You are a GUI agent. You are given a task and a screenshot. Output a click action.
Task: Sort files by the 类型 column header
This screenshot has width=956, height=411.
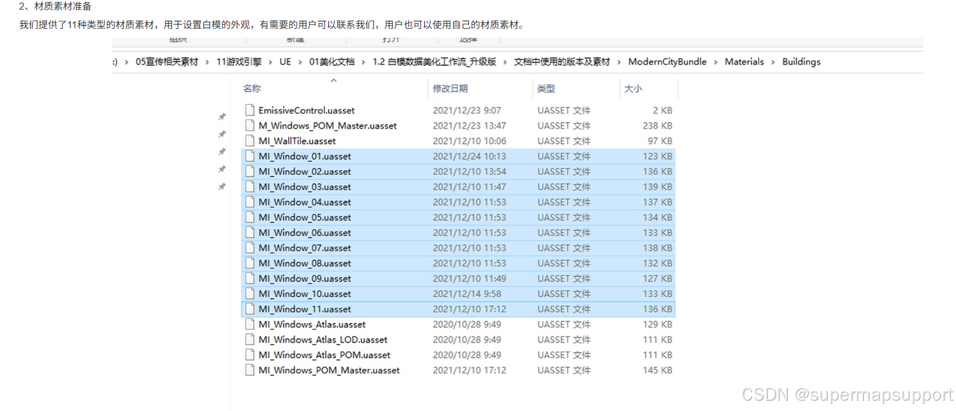click(x=546, y=89)
